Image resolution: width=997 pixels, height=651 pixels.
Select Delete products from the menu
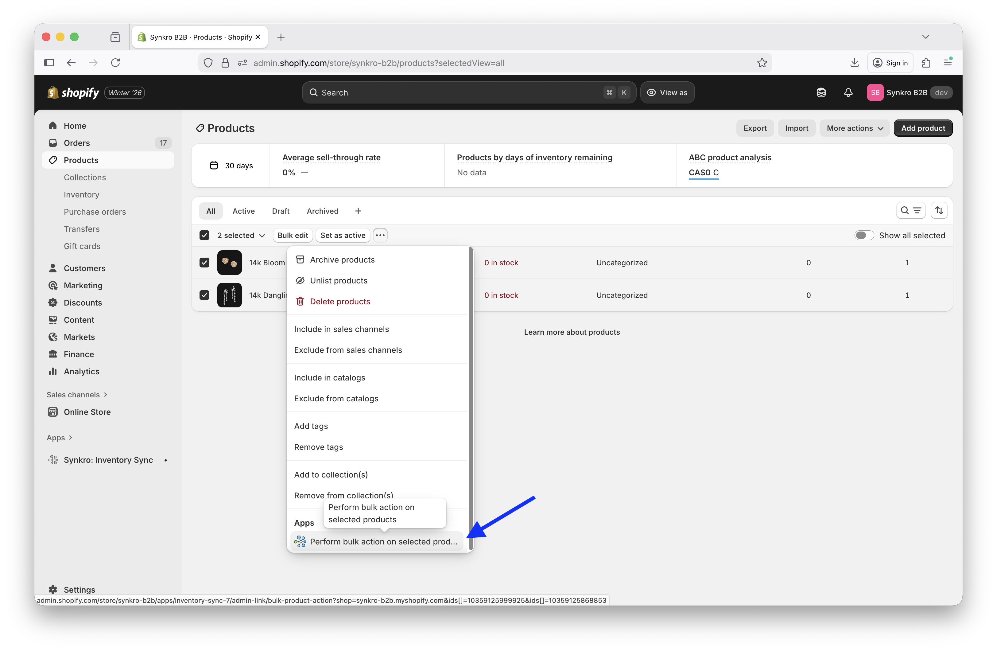click(x=340, y=301)
